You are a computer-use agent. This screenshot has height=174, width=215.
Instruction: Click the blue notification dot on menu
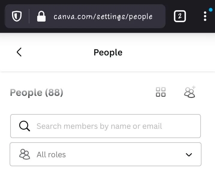211,10
